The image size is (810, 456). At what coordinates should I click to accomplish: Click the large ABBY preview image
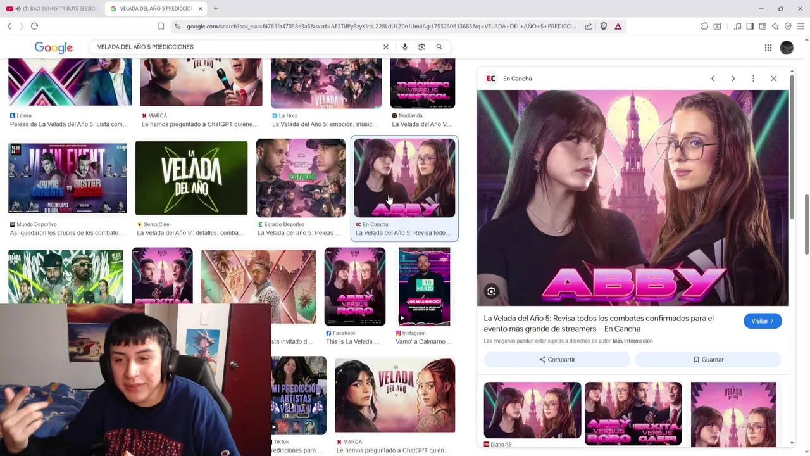[x=633, y=198]
